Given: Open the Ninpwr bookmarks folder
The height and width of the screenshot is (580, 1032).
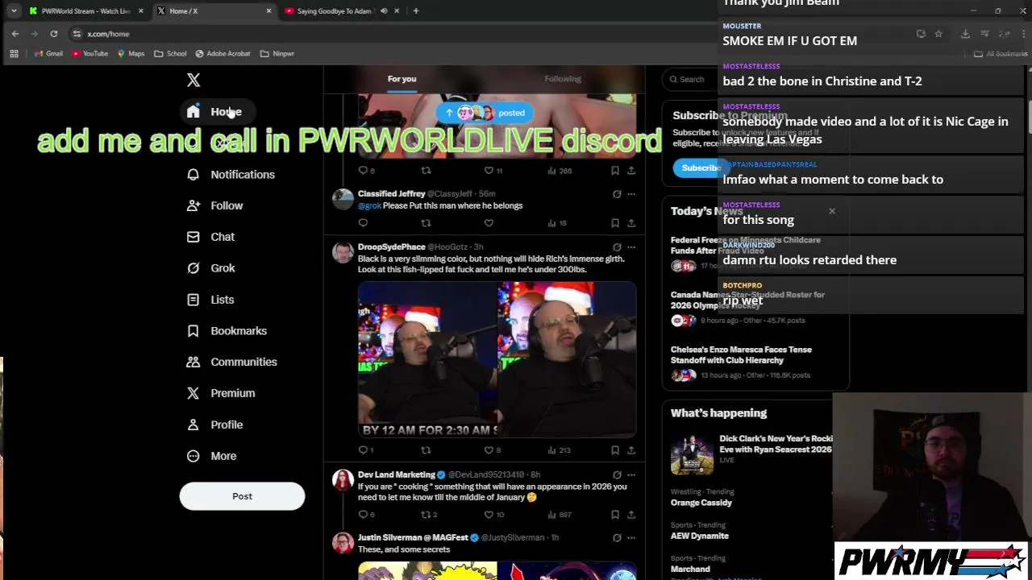Looking at the screenshot, I should [277, 54].
